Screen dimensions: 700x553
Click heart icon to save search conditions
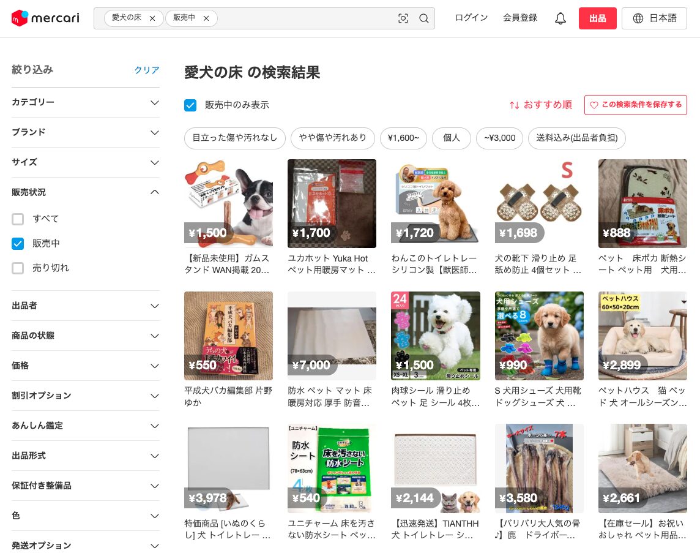[x=594, y=105]
